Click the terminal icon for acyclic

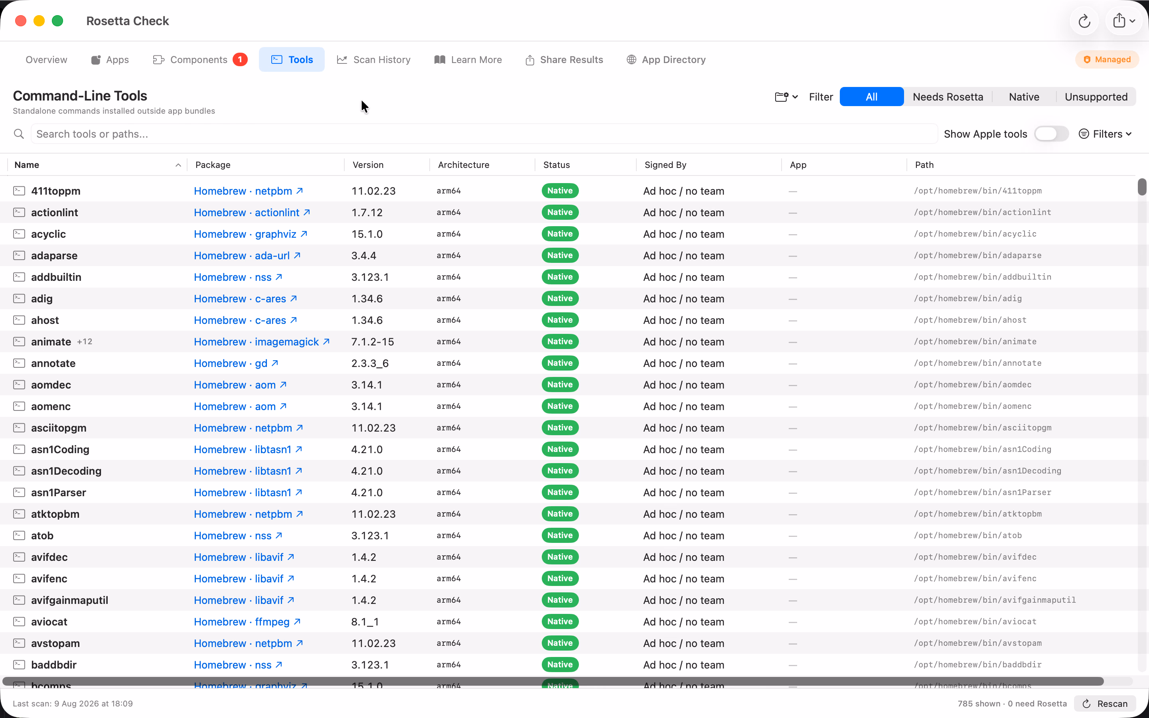point(19,234)
